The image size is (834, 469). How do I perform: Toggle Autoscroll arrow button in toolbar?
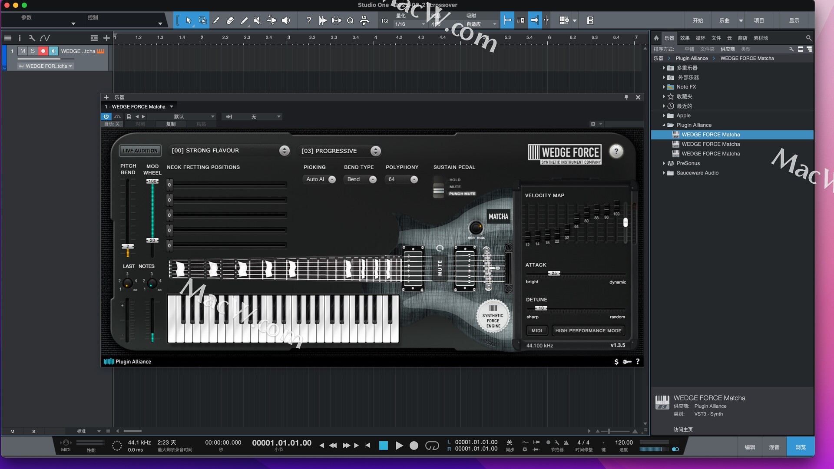click(x=535, y=20)
